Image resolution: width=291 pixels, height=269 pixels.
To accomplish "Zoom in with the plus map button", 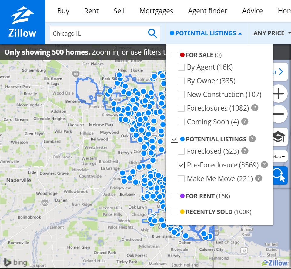I will click(x=279, y=94).
